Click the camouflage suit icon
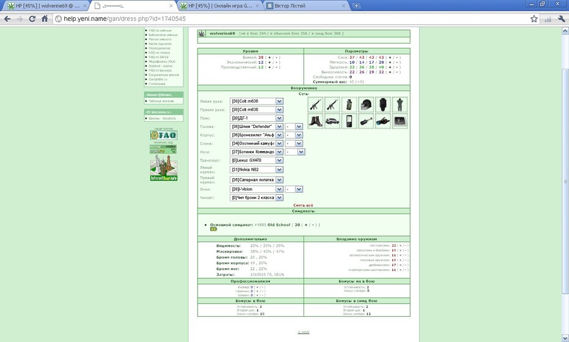This screenshot has width=569, height=342. (400, 105)
